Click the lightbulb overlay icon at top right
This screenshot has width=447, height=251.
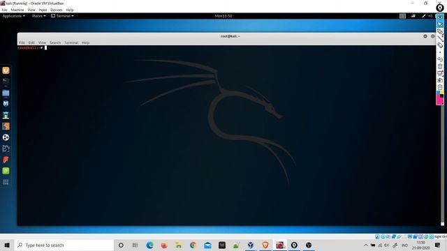point(440,8)
